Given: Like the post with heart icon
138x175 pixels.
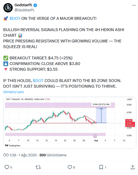Looking at the screenshot, I should [x=70, y=167].
